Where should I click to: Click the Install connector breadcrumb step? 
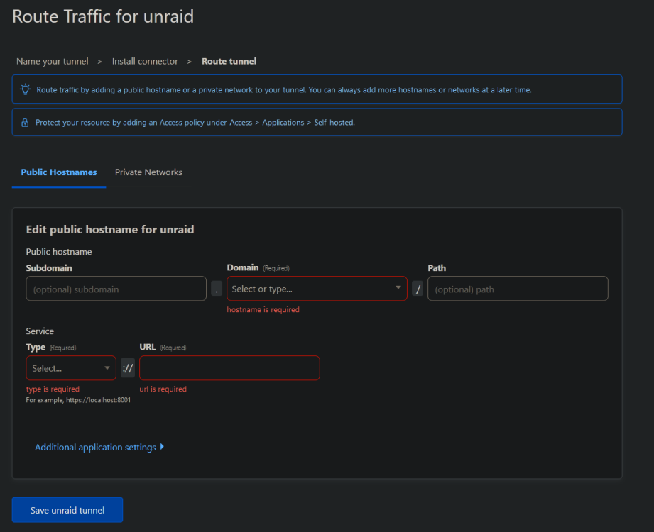tap(145, 61)
